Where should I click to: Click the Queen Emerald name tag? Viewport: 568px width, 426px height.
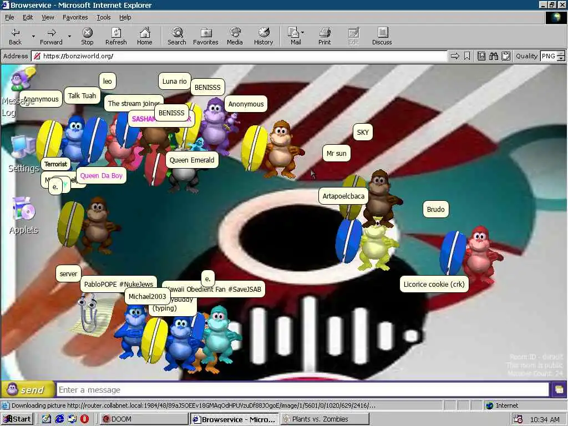point(192,160)
